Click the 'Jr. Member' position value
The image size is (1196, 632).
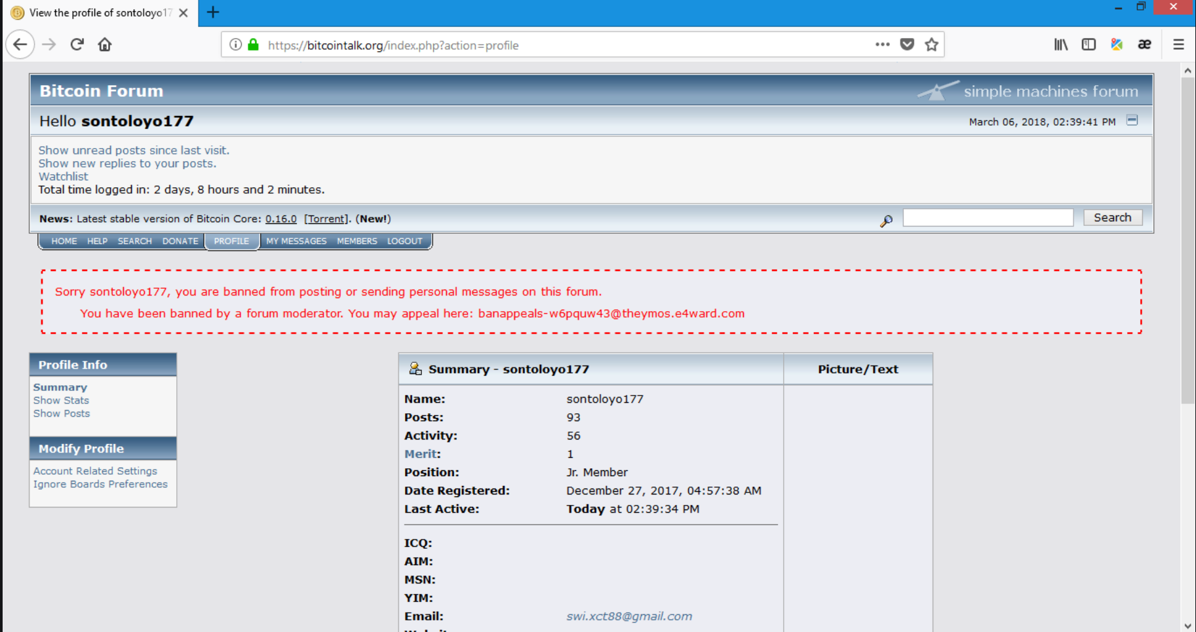[x=596, y=472]
